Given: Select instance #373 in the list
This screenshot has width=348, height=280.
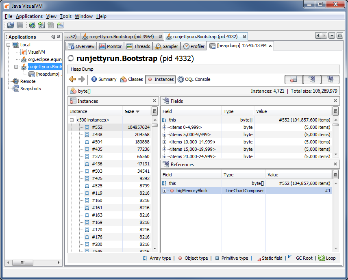Looking at the screenshot, I should pyautogui.click(x=110, y=156).
